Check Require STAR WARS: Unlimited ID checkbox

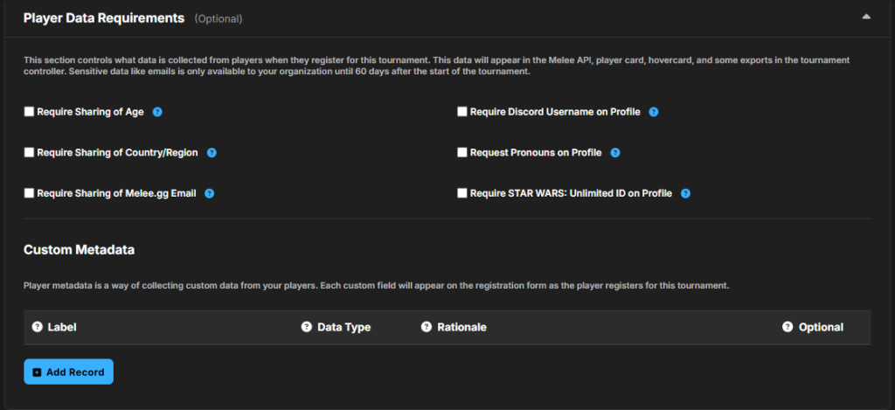(462, 193)
